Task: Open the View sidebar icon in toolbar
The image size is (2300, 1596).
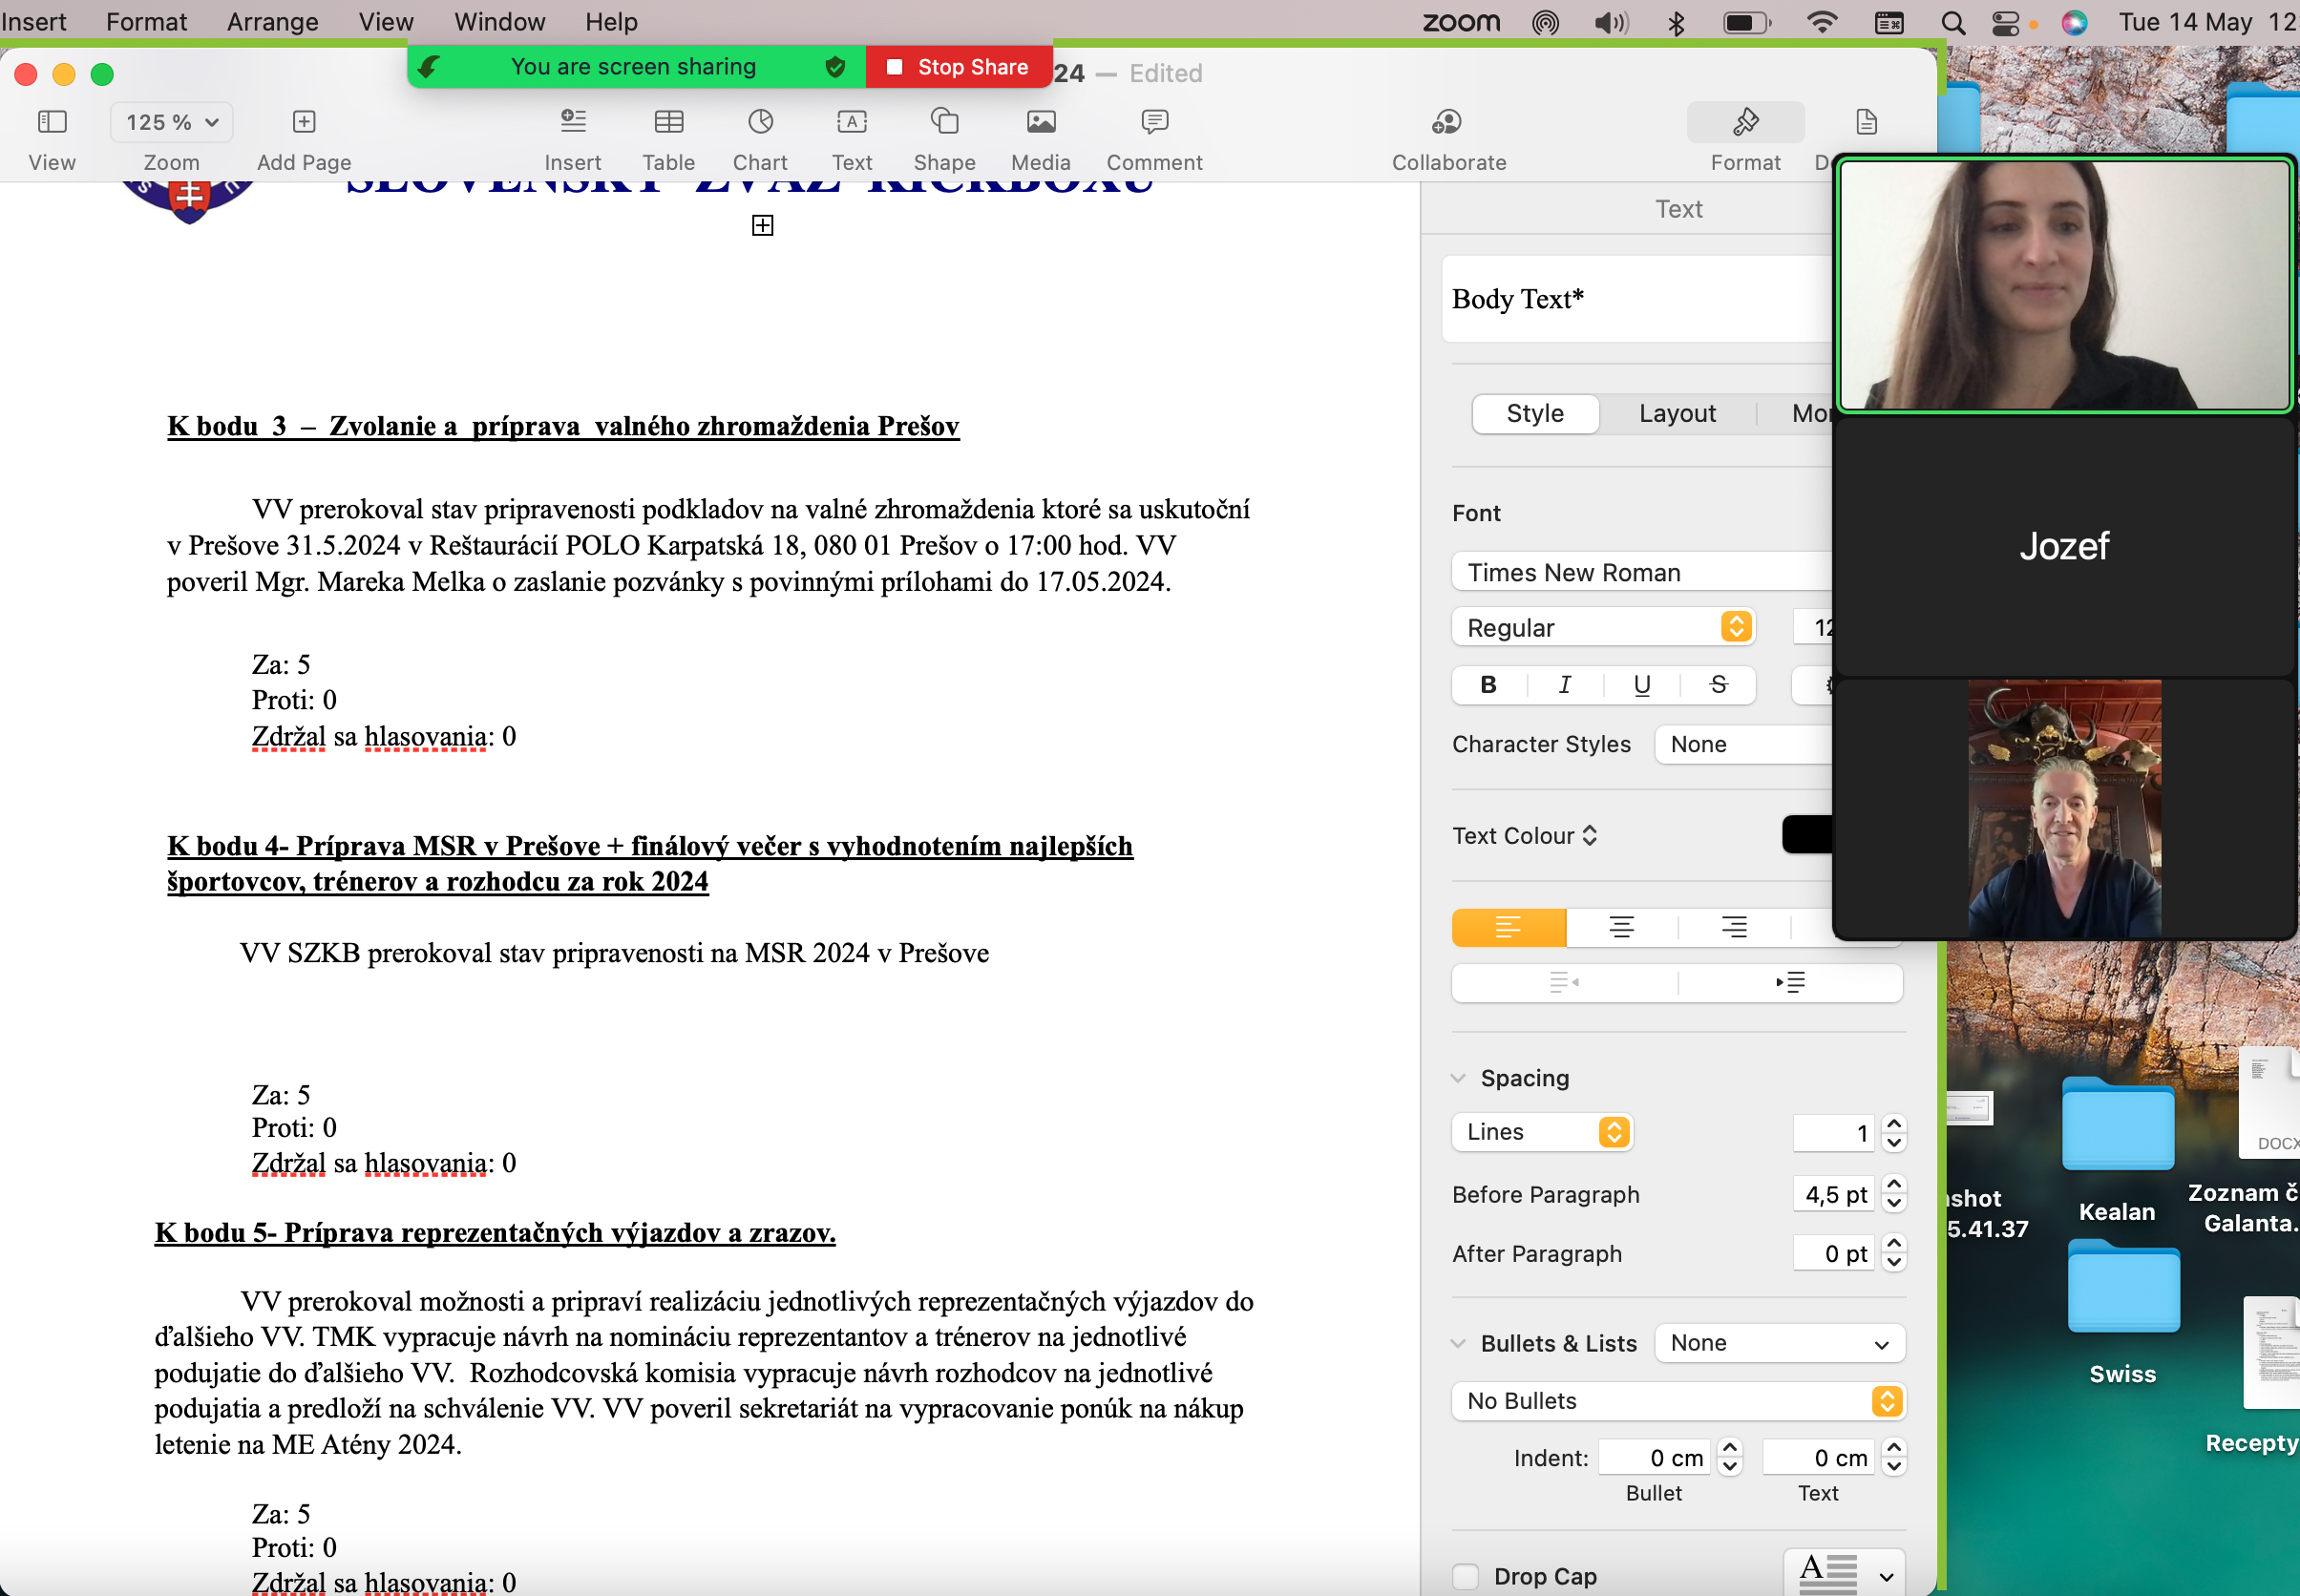Action: [x=52, y=122]
